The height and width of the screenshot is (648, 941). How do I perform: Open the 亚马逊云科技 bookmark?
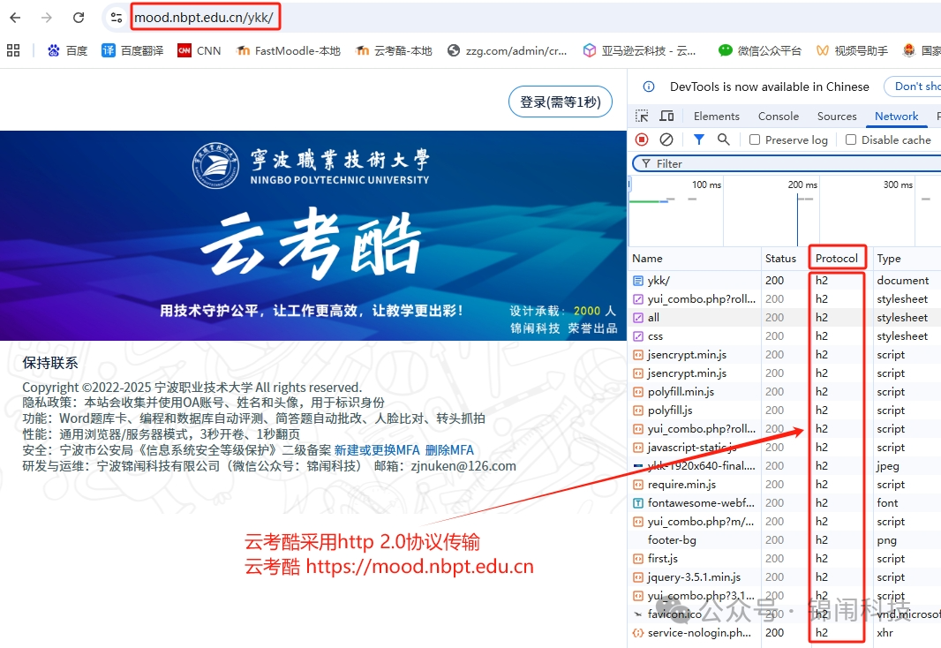[640, 50]
